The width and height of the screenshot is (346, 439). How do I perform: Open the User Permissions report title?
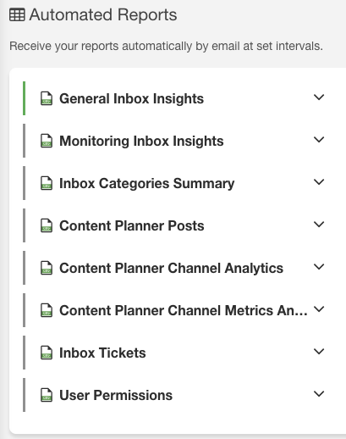click(116, 395)
